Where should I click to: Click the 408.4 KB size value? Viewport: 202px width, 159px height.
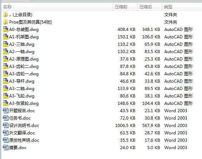[x=126, y=30]
